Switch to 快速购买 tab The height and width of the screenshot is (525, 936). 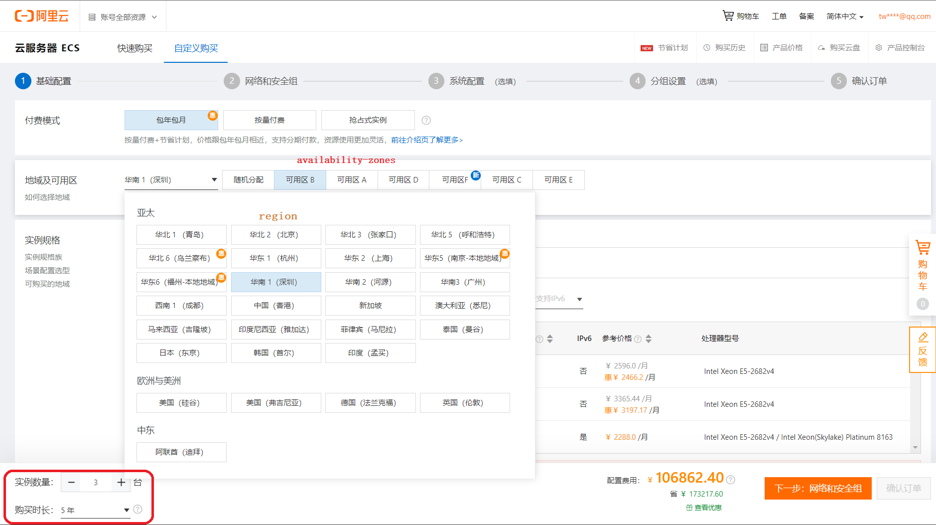coord(134,48)
